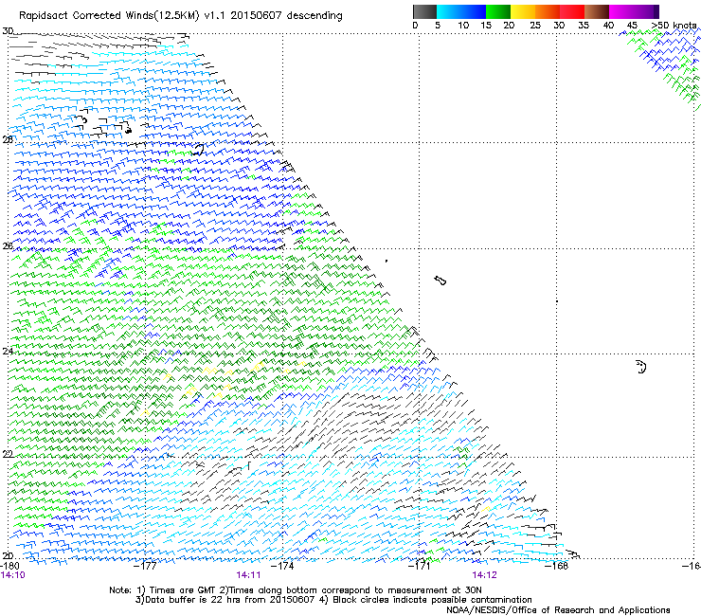Click the cyan 5-10 knots color segment
The height and width of the screenshot is (616, 701).
pos(449,11)
